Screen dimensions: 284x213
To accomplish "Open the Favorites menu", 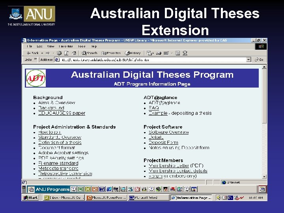I will [x=66, y=47].
